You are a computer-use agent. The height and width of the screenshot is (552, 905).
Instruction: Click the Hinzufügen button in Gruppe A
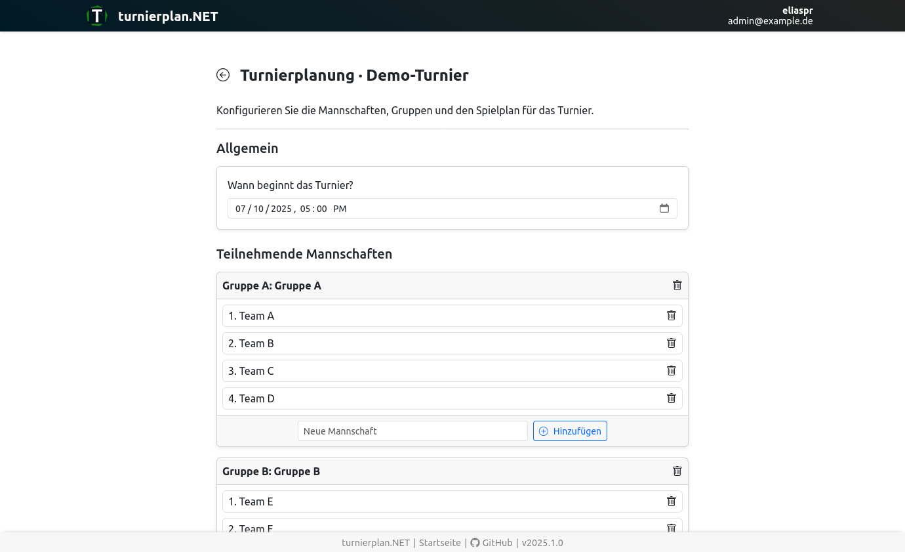click(570, 431)
